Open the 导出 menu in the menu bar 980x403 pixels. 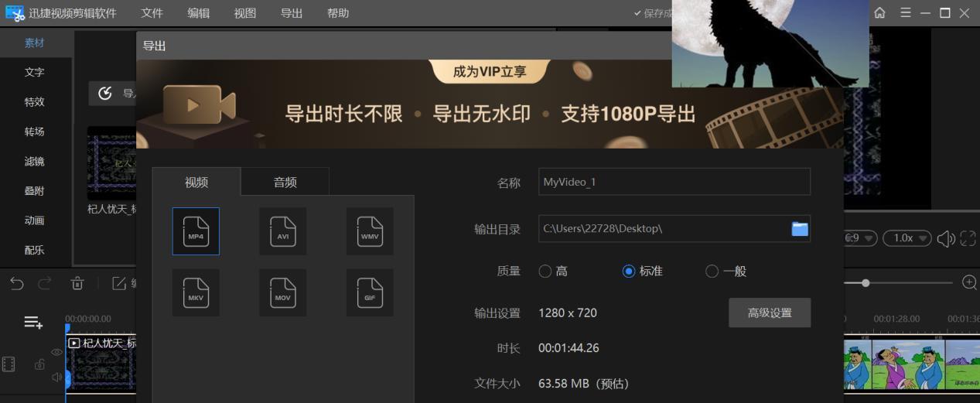[292, 13]
